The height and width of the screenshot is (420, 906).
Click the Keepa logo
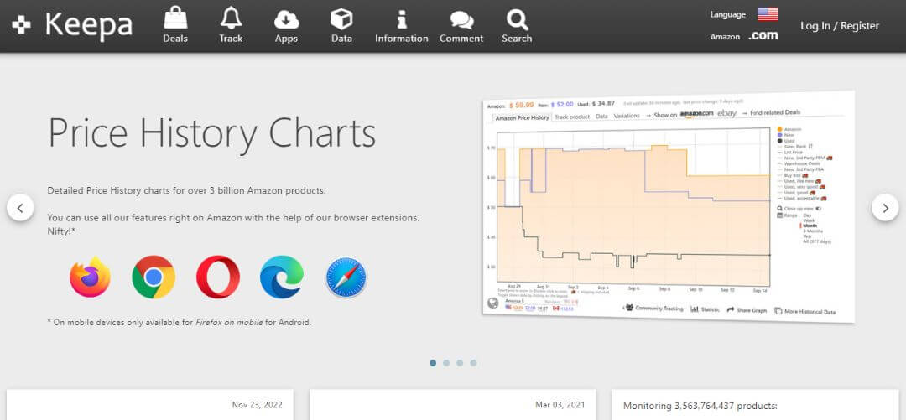(72, 25)
